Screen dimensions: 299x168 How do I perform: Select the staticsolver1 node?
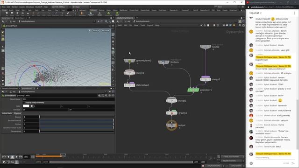129,85
